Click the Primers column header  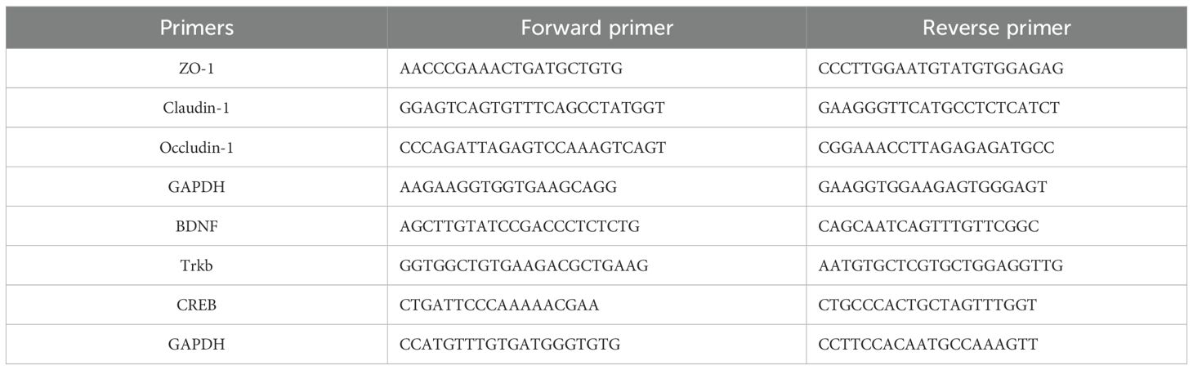196,28
